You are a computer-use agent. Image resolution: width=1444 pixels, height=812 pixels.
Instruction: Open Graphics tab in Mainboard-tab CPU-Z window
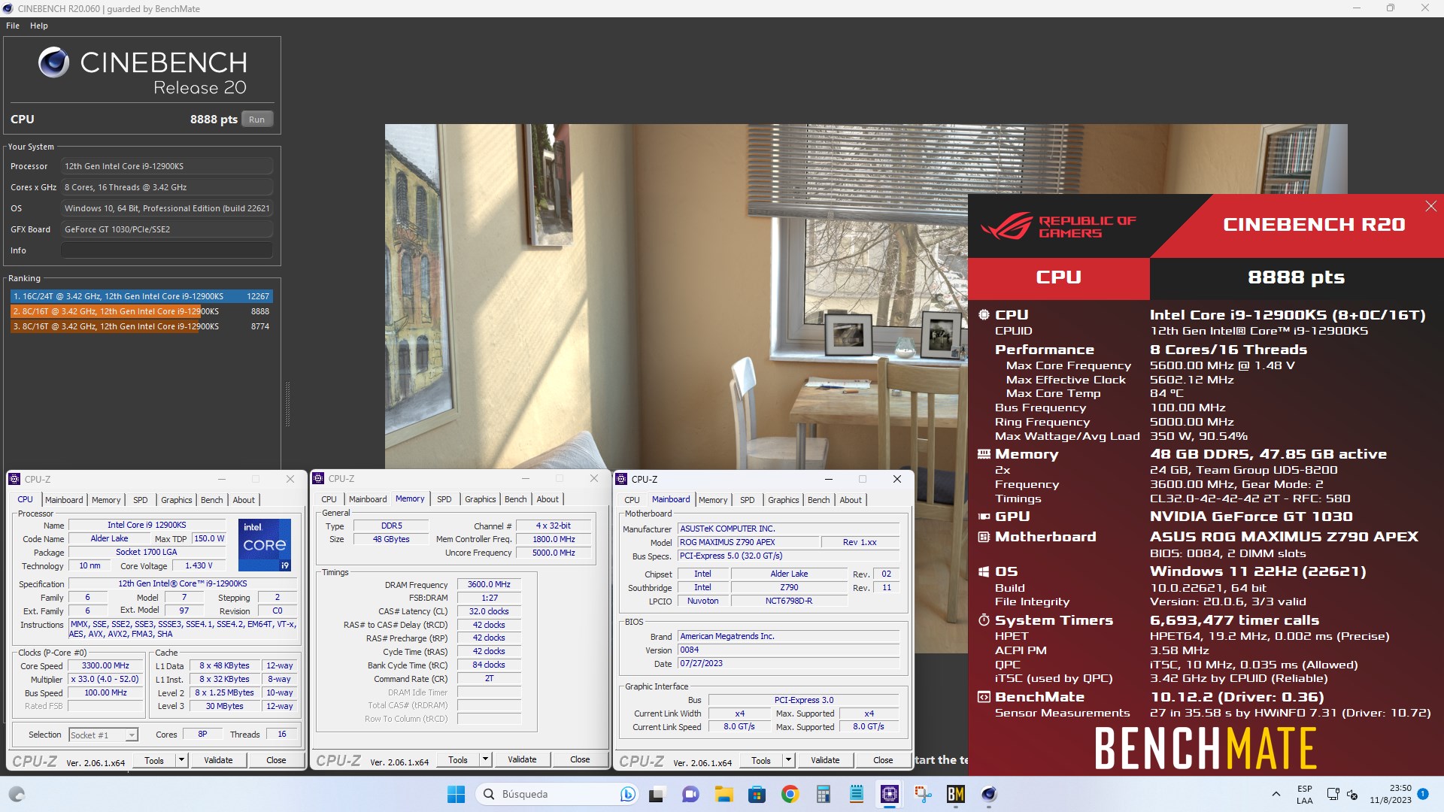[783, 500]
